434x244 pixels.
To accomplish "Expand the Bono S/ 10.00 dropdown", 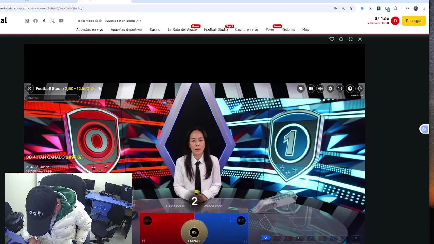I will pyautogui.click(x=378, y=23).
